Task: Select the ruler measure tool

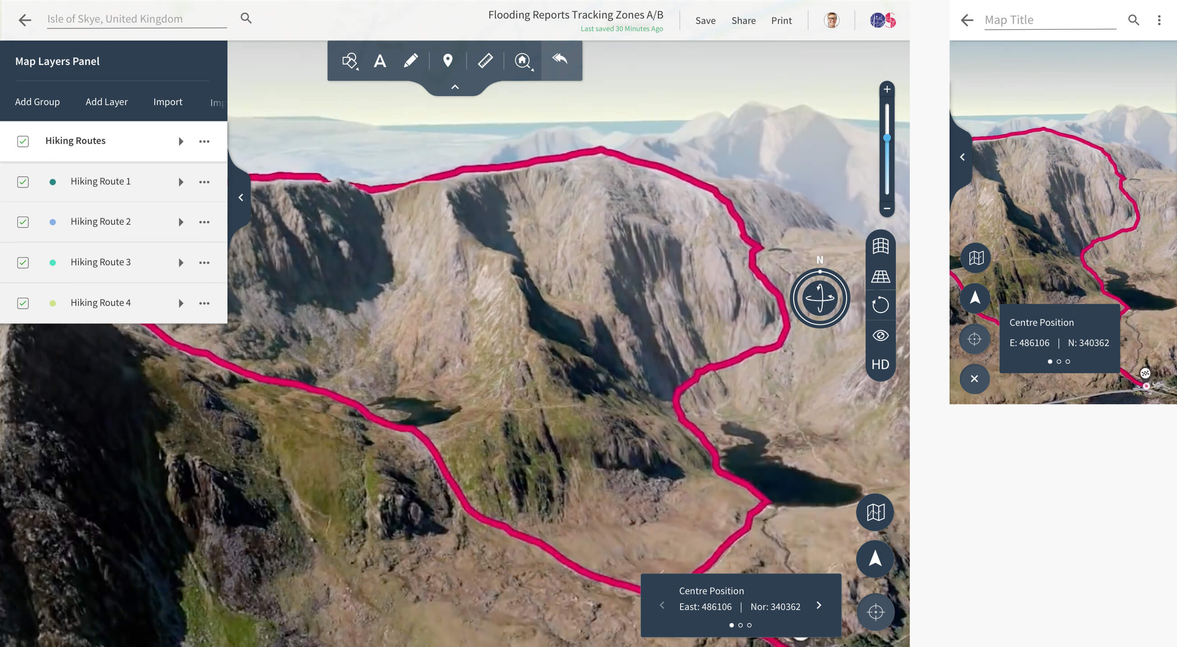Action: pos(485,60)
